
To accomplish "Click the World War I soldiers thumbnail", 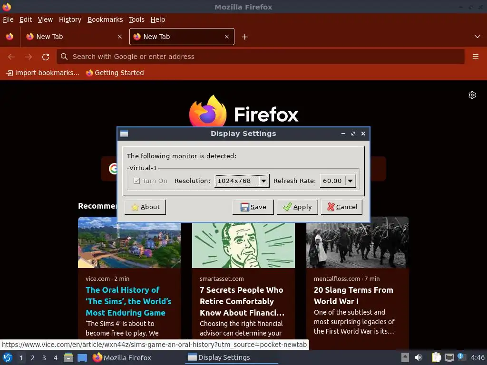I will [x=358, y=243].
